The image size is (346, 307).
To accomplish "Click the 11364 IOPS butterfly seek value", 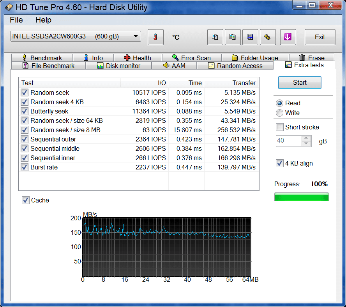I will 149,112.
